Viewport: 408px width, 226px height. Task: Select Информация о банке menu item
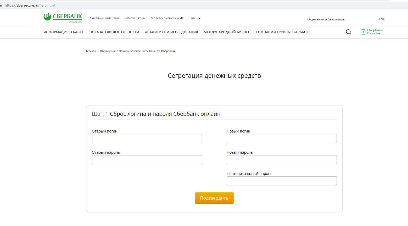click(64, 32)
